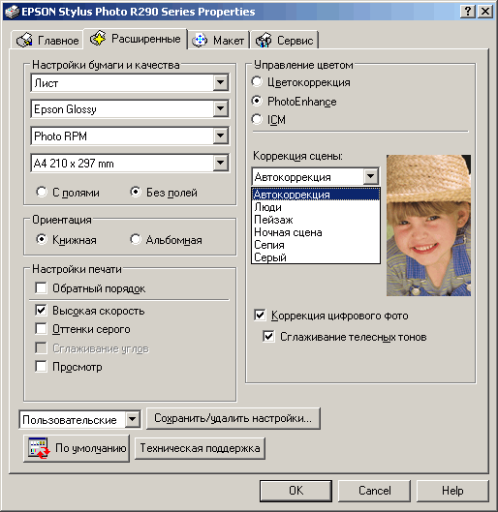Click the Cancel button

pos(374,491)
